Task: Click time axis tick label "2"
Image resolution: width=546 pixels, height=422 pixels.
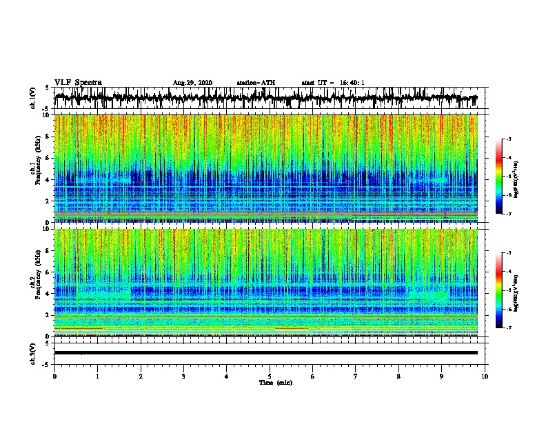Action: 141,376
